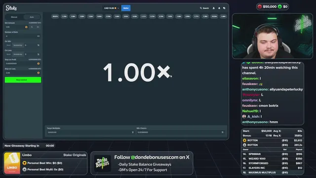This screenshot has width=316, height=178.
Task: Click chat username omnilynx
Action: (x=250, y=100)
